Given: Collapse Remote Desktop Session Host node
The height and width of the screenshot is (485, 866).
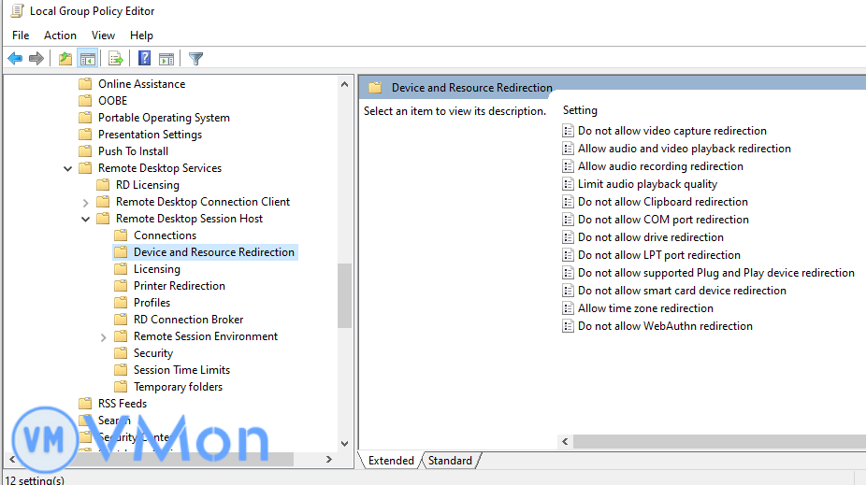Looking at the screenshot, I should 86,219.
